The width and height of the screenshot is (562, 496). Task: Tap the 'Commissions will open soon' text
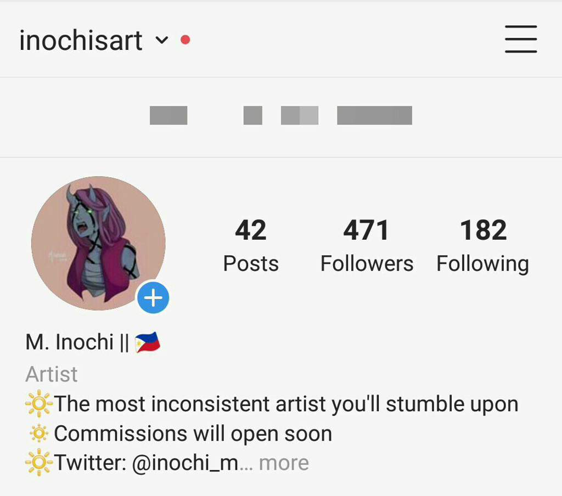[193, 433]
